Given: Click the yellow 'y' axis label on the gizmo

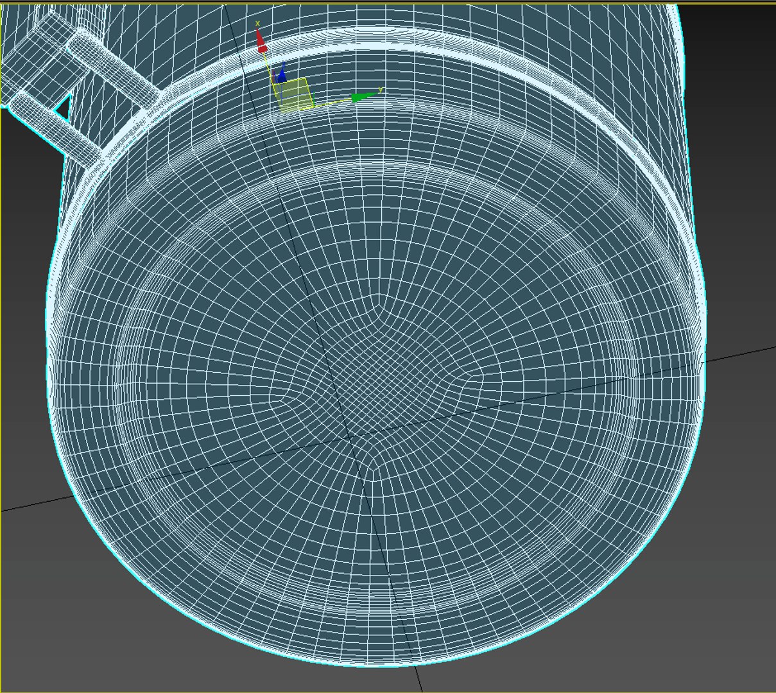Looking at the screenshot, I should click(381, 89).
